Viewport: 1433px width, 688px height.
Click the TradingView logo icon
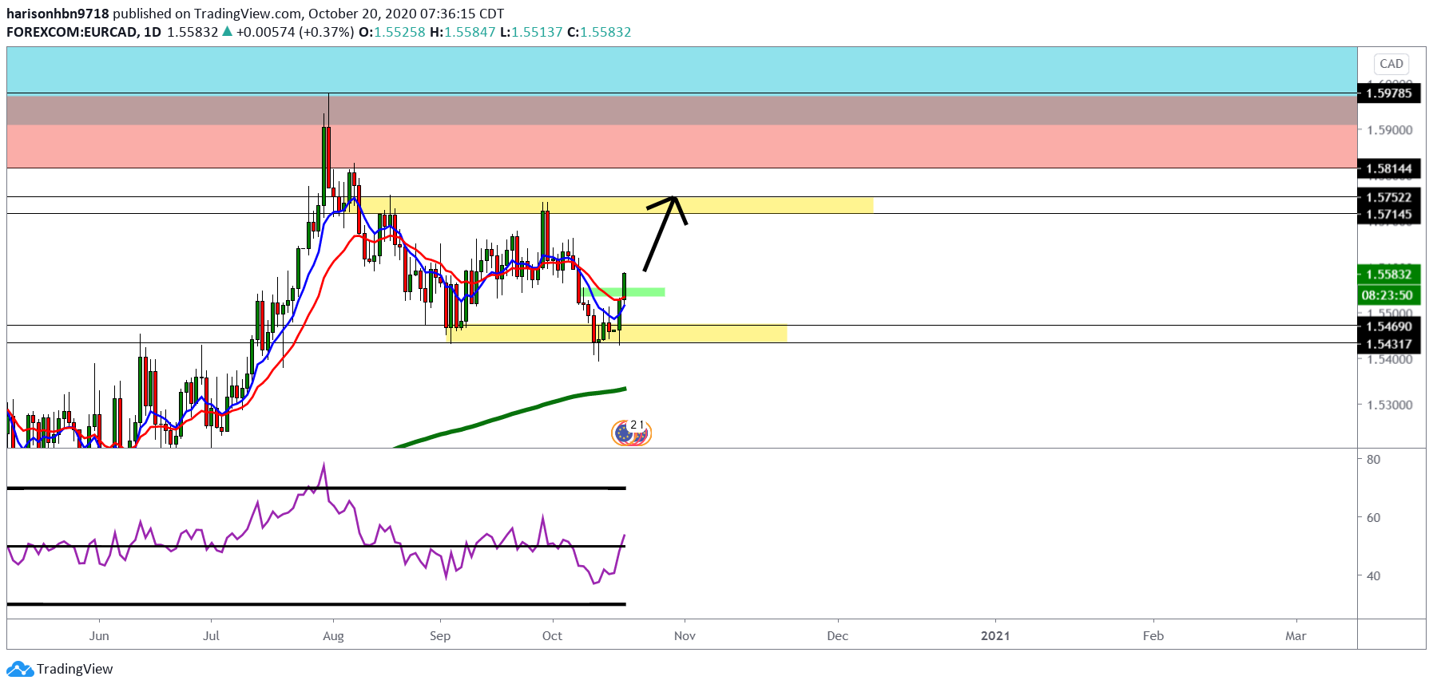tap(20, 669)
